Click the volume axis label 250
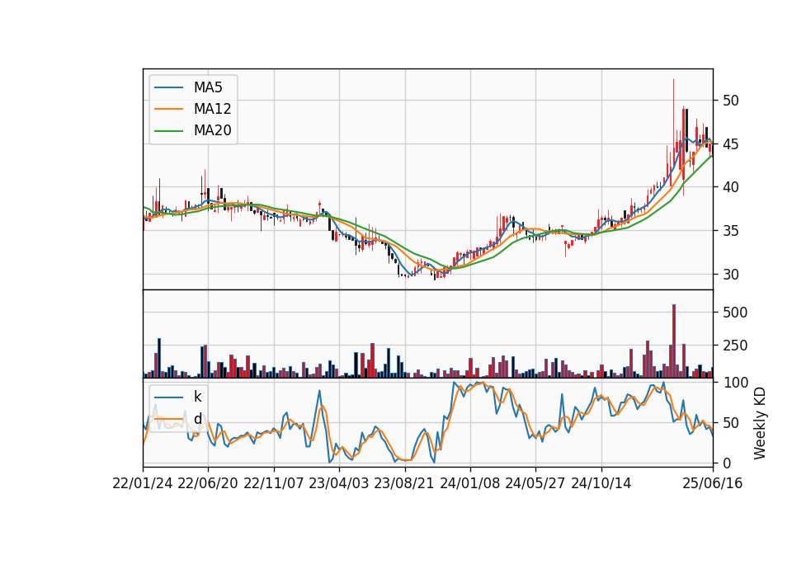Screen dimensions: 792x569 tap(735, 346)
